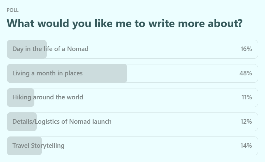This screenshot has width=265, height=162.
Task: Choose 'Hiking around the world' poll answer
Action: point(132,98)
